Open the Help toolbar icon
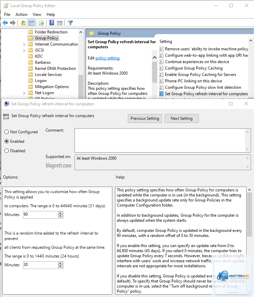The image size is (254, 297). coord(52,23)
